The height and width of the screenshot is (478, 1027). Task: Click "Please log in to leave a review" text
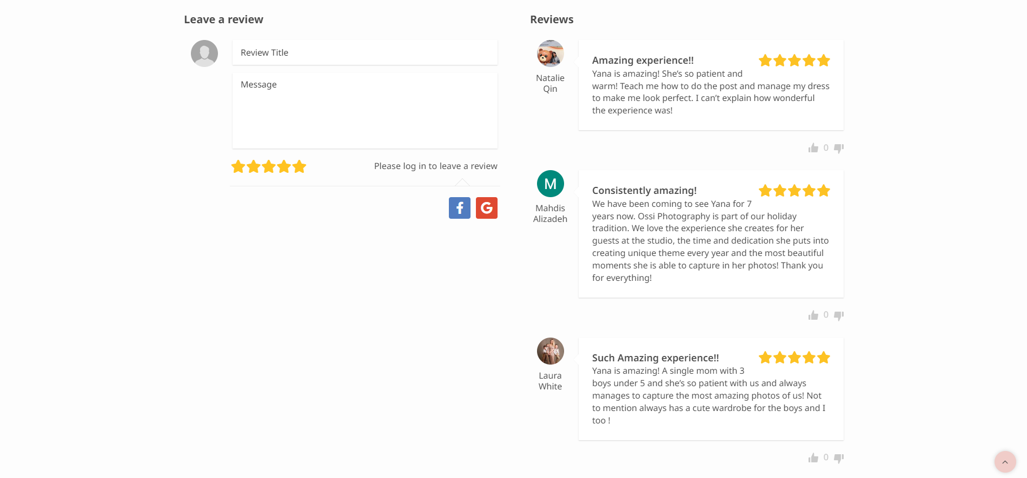click(x=435, y=166)
